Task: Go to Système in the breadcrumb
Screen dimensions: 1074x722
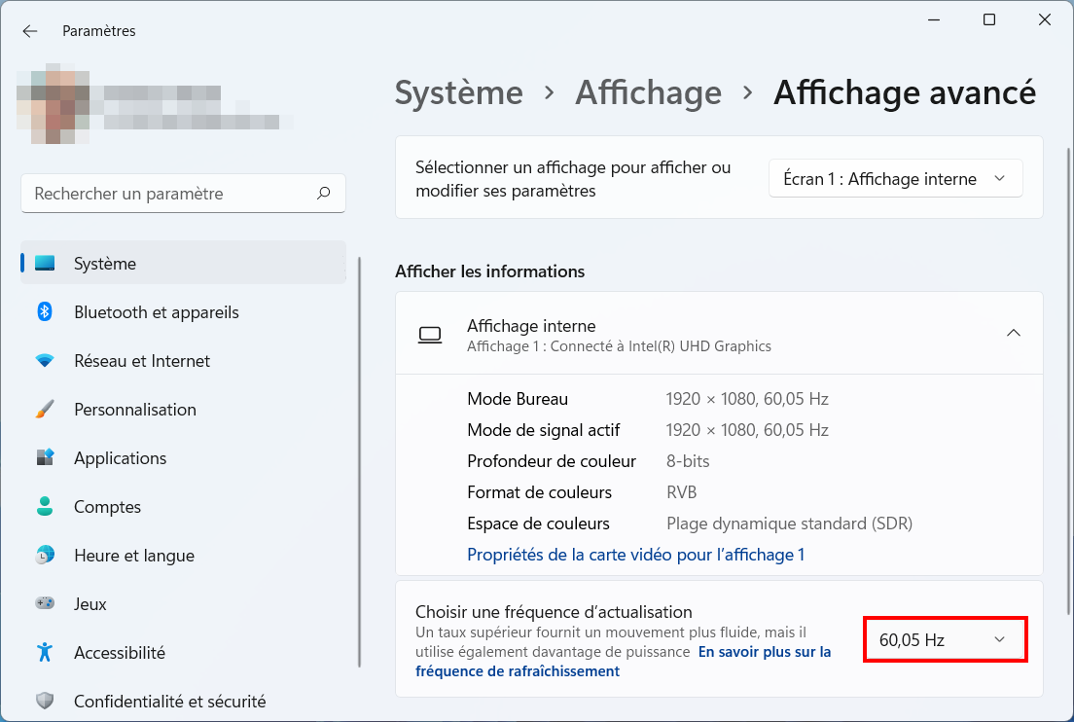Action: tap(458, 92)
